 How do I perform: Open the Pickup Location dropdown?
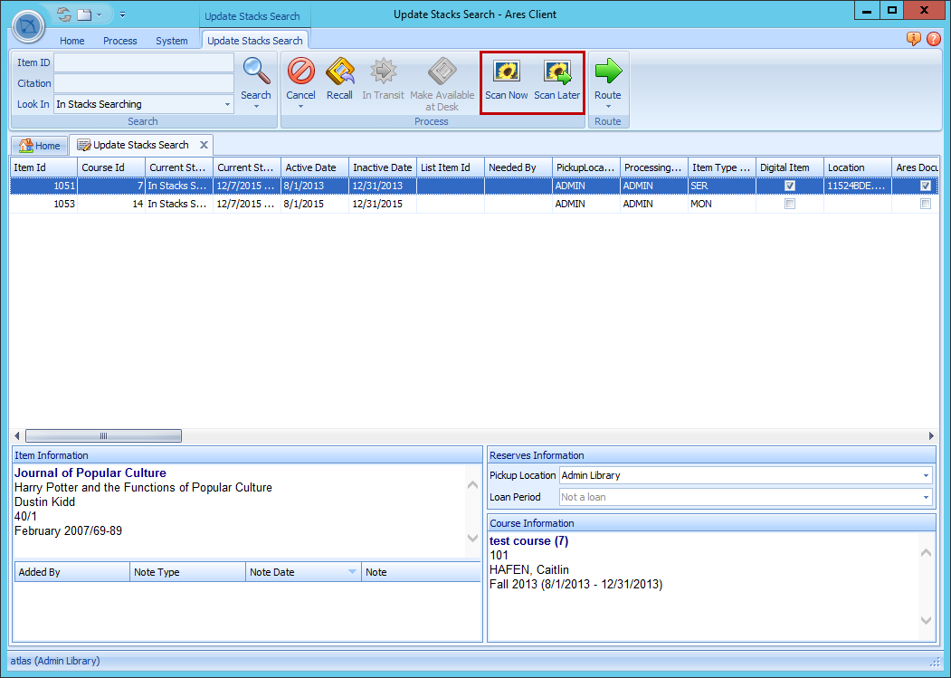coord(926,475)
